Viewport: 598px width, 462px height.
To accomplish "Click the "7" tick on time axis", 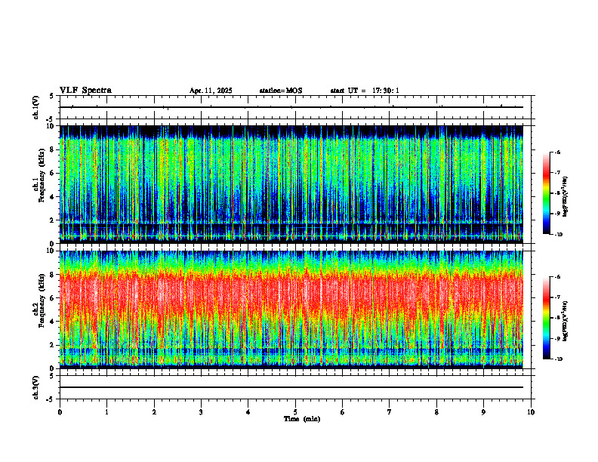I will [x=390, y=412].
